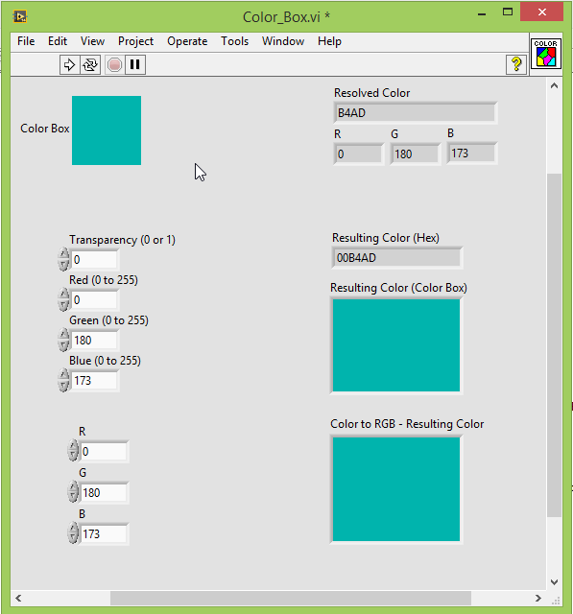Click the Green (0 to 255) stepper arrows
Viewport: 573px width, 614px height.
(x=64, y=340)
